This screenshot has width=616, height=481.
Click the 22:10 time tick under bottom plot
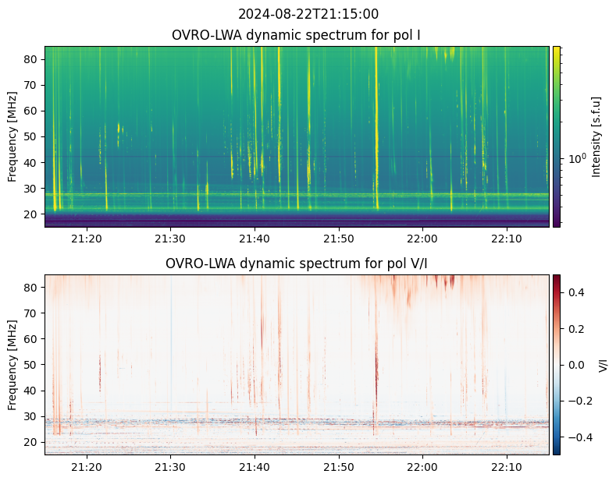507,467
